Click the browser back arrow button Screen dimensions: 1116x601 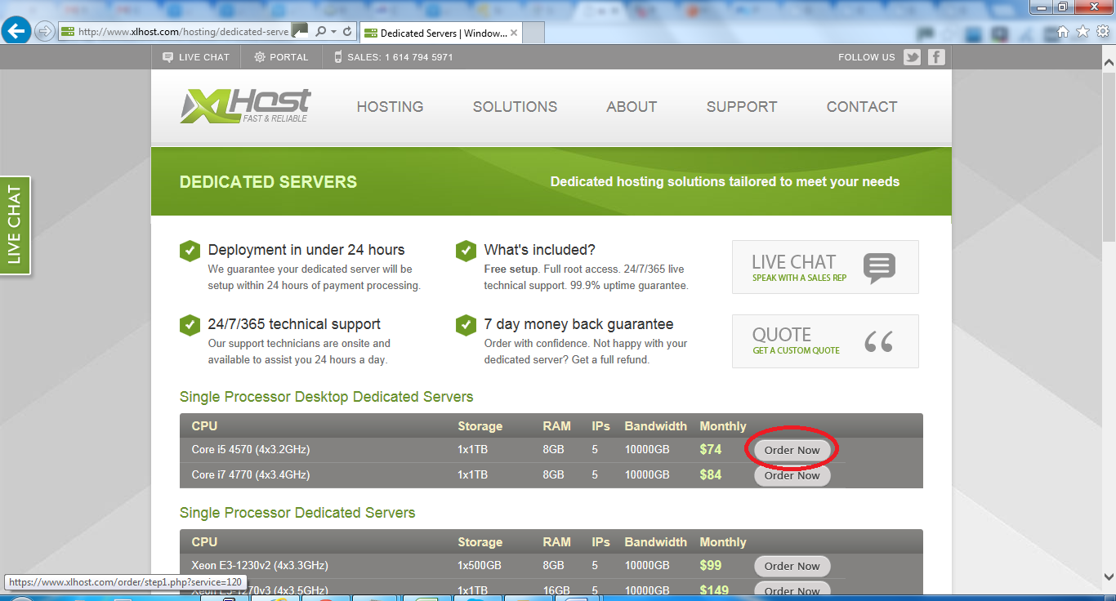tap(16, 32)
